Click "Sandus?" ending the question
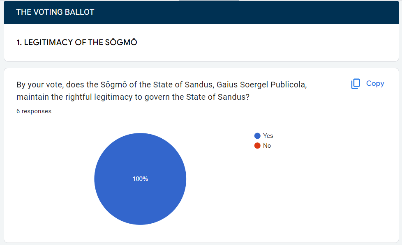This screenshot has width=402, height=245. pyautogui.click(x=235, y=97)
